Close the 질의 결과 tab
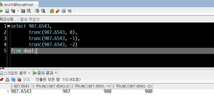214x103 pixels. 56,73
